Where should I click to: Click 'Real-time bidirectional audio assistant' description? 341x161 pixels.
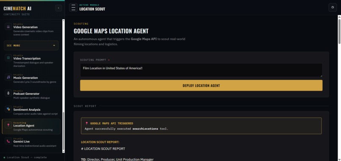point(35,146)
